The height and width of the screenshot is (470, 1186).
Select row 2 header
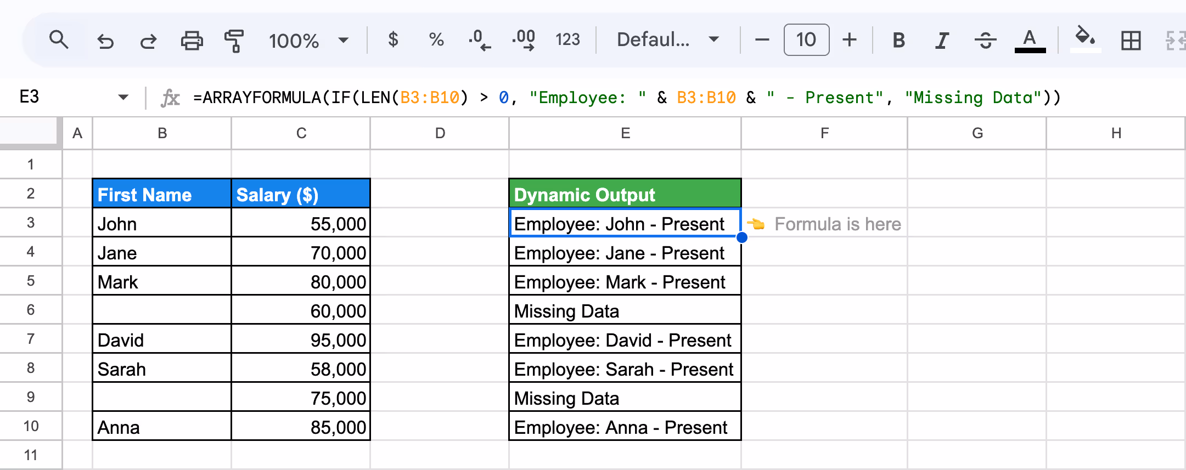31,193
